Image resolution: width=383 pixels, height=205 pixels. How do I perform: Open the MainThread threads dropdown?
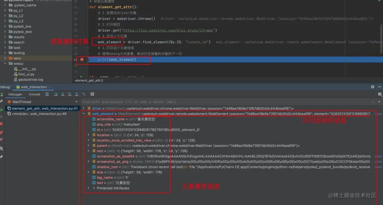pos(77,102)
